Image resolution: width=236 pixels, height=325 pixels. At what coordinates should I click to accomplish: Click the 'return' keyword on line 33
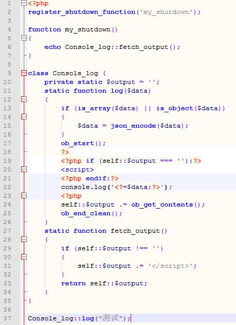tap(73, 284)
